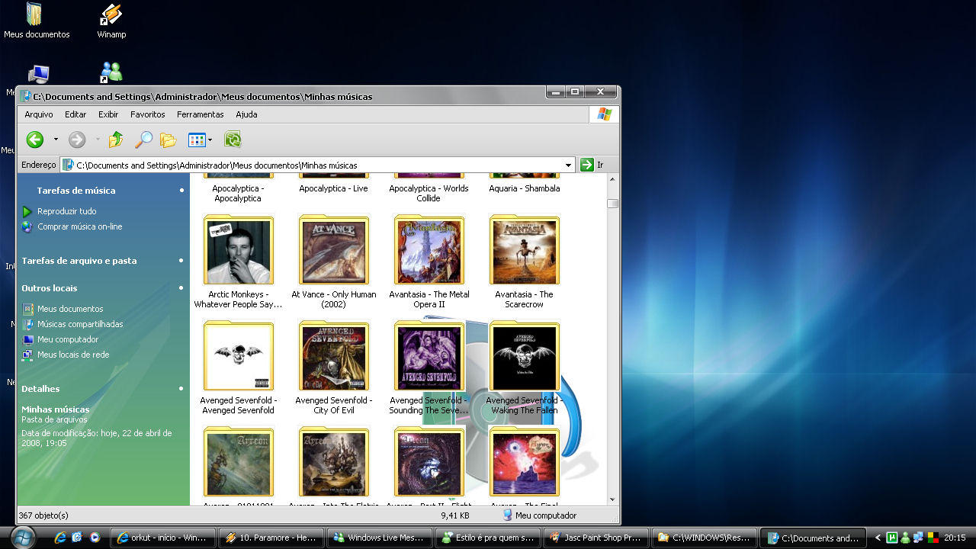Switch to Windows Live Messenger taskbar button
The width and height of the screenshot is (976, 549).
(x=381, y=538)
